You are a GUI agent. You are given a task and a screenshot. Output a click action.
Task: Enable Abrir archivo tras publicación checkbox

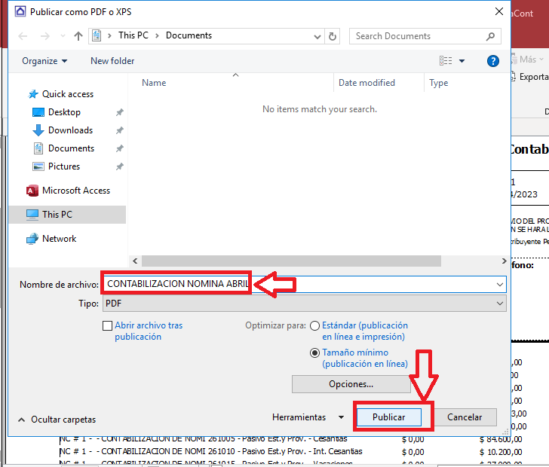coord(107,325)
